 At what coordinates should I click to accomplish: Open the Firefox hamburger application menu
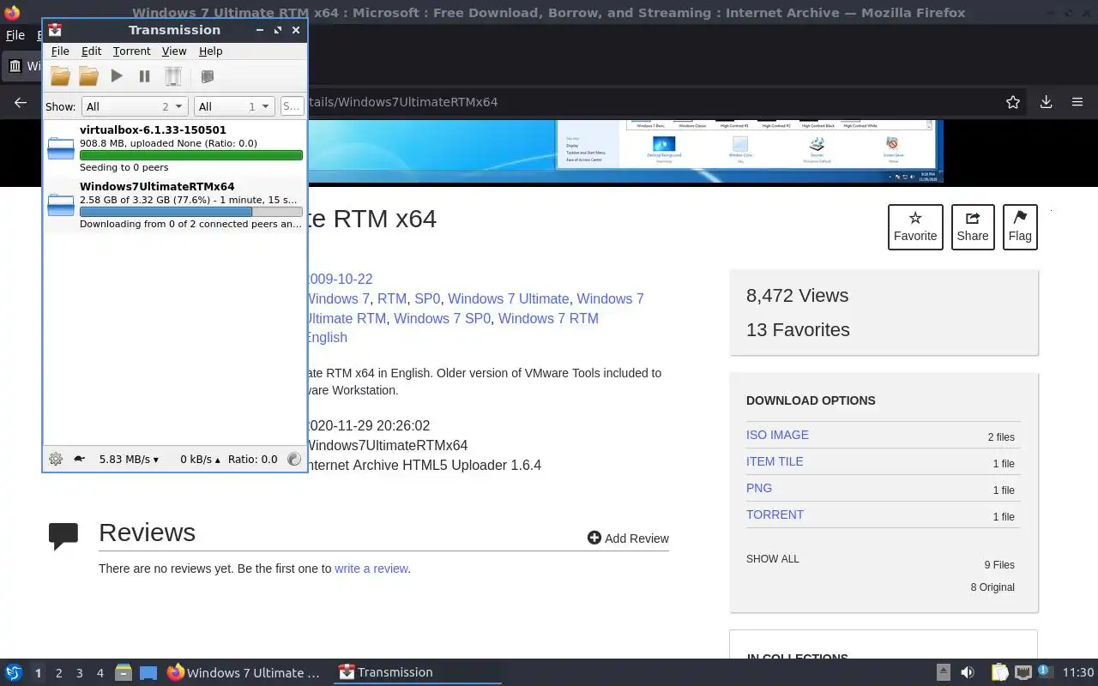(1077, 102)
